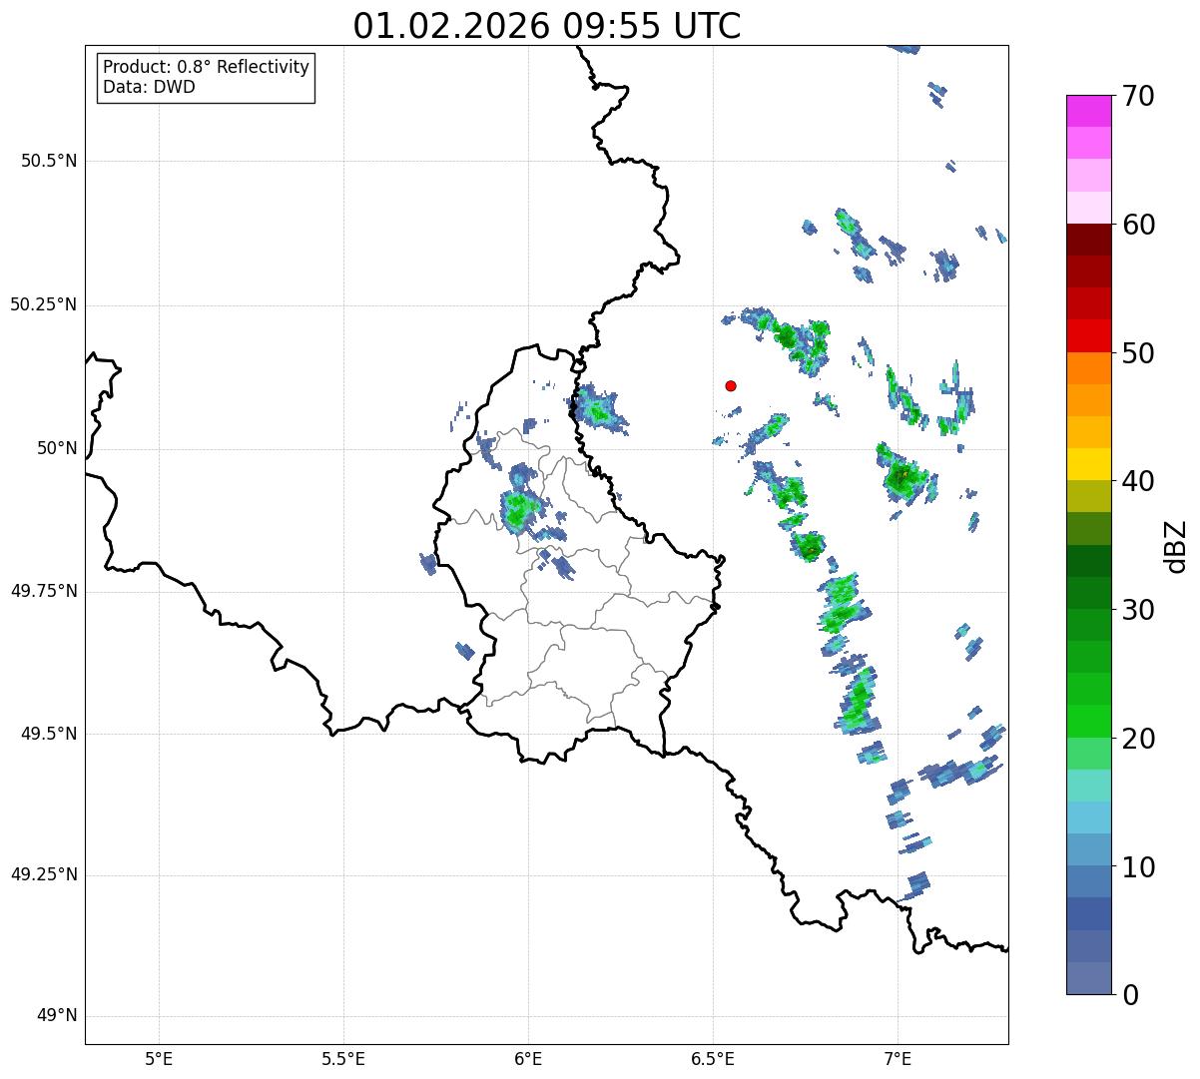1200x1079 pixels.
Task: Click the yellow 40 dBZ colorbar swatch
Action: [1089, 465]
